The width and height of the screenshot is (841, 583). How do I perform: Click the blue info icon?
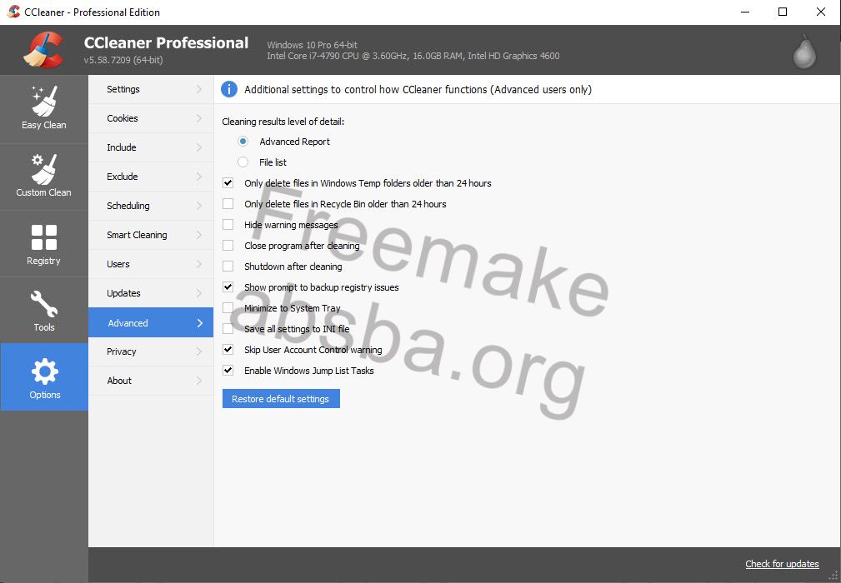point(229,89)
